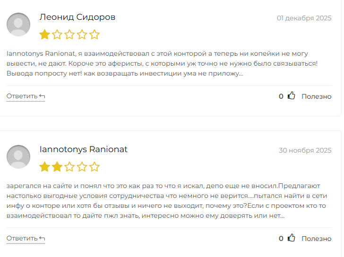The height and width of the screenshot is (257, 344).
Task: Click first star in Леонид Сидоров's rating
Action: [x=44, y=34]
